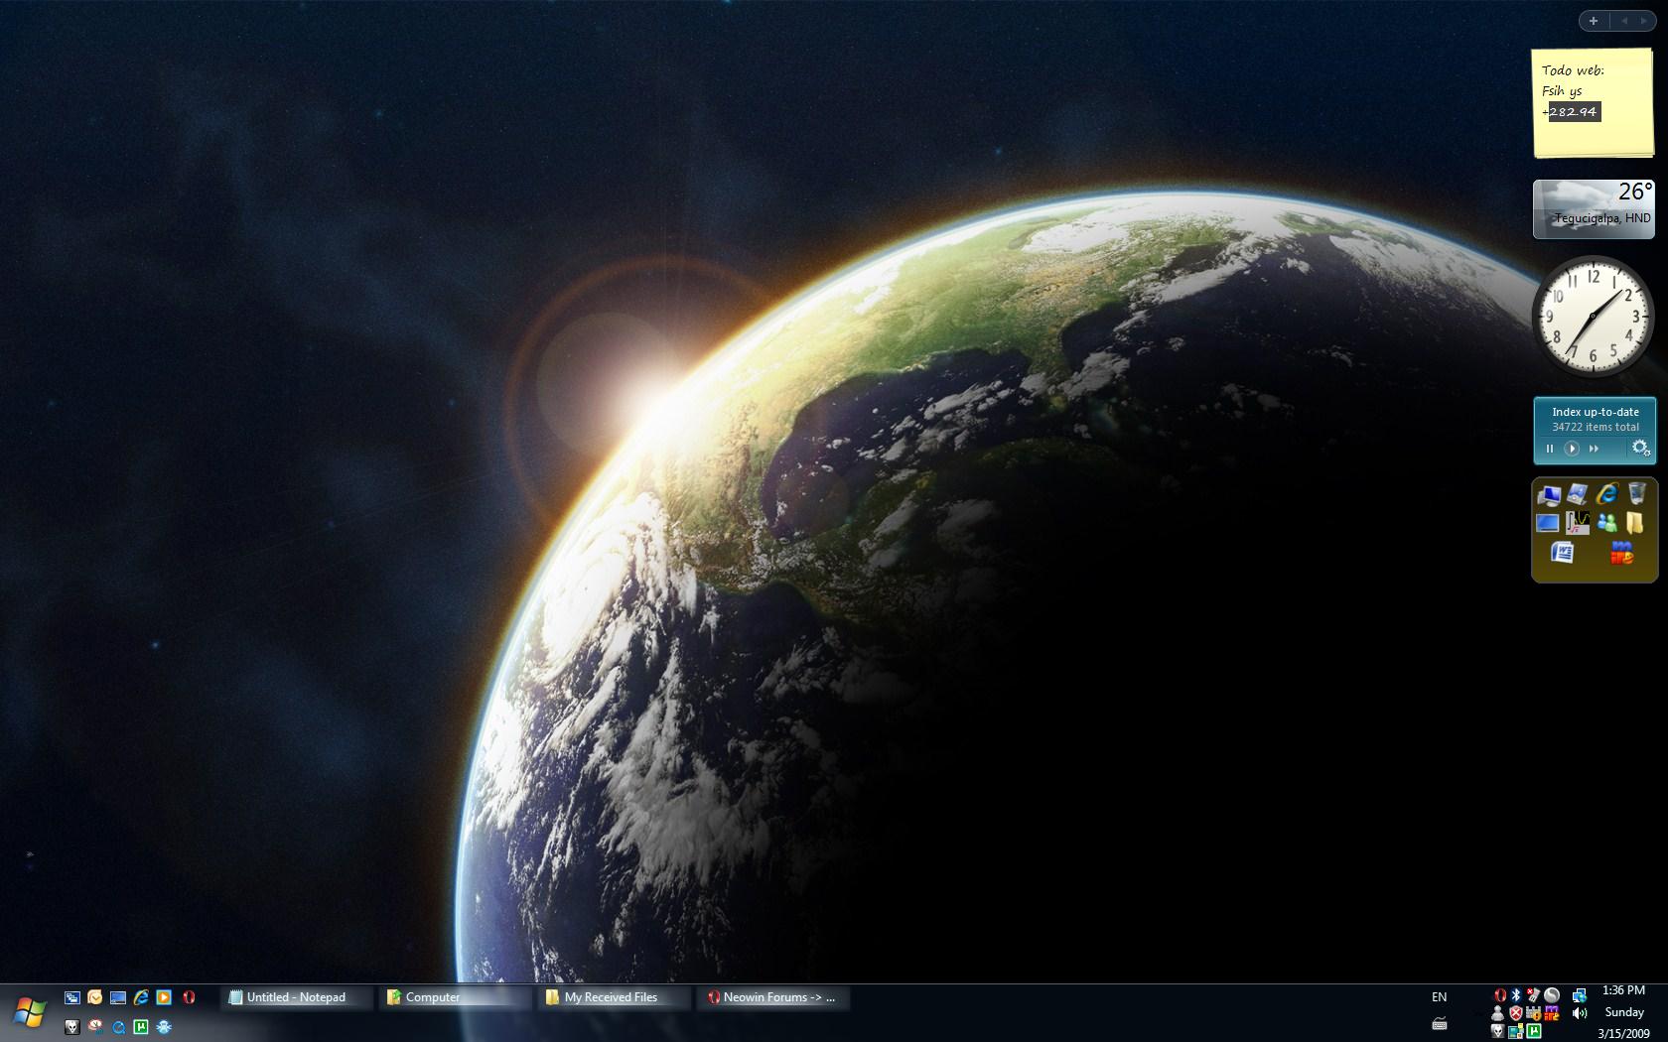The width and height of the screenshot is (1668, 1042).
Task: Click Windows Sidebar icon in system tray
Action: (x=1516, y=1031)
